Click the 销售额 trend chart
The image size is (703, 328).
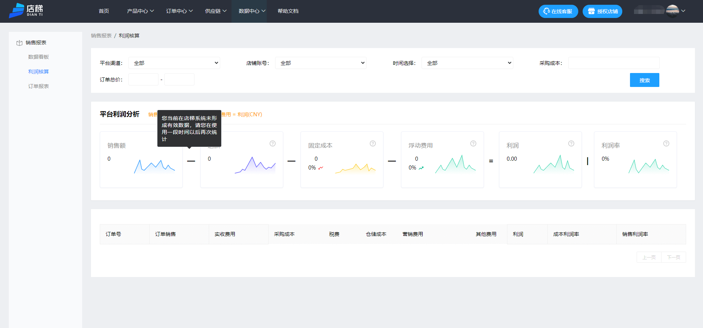coord(154,166)
